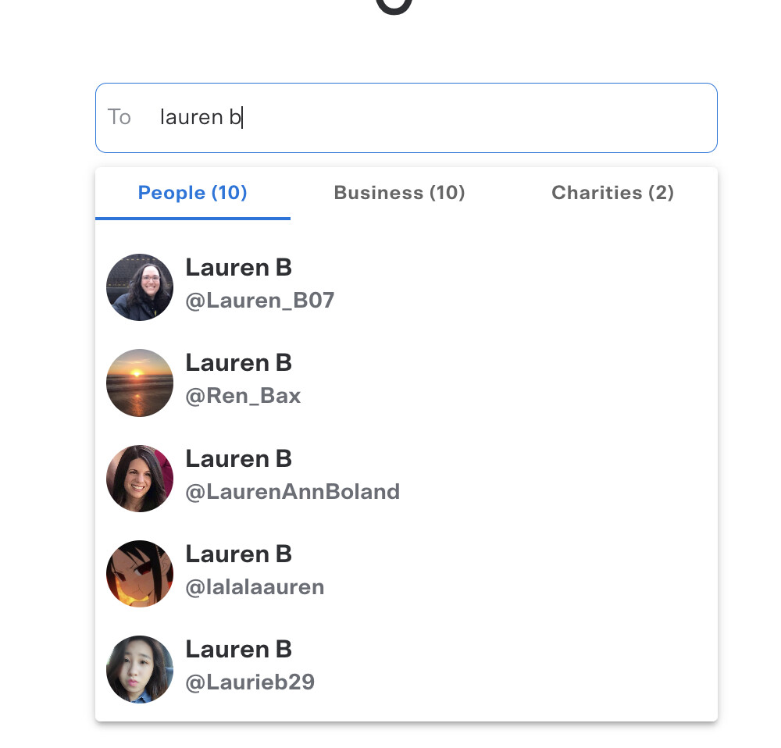Pick the Lauren B name above @LaurenAnnBoland

238,458
